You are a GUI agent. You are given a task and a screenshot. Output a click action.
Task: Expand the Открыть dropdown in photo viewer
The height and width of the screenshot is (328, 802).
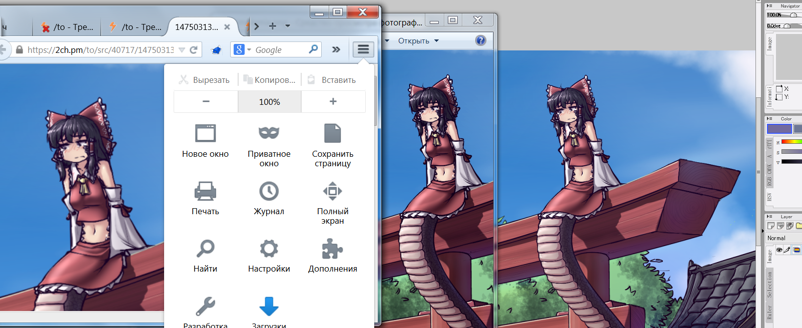point(436,41)
